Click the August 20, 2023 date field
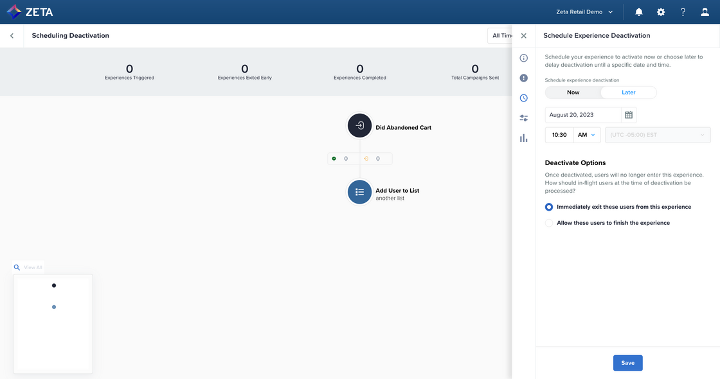 tap(582, 115)
